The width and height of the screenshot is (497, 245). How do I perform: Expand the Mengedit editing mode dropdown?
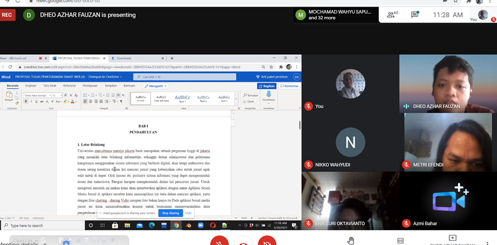click(158, 86)
